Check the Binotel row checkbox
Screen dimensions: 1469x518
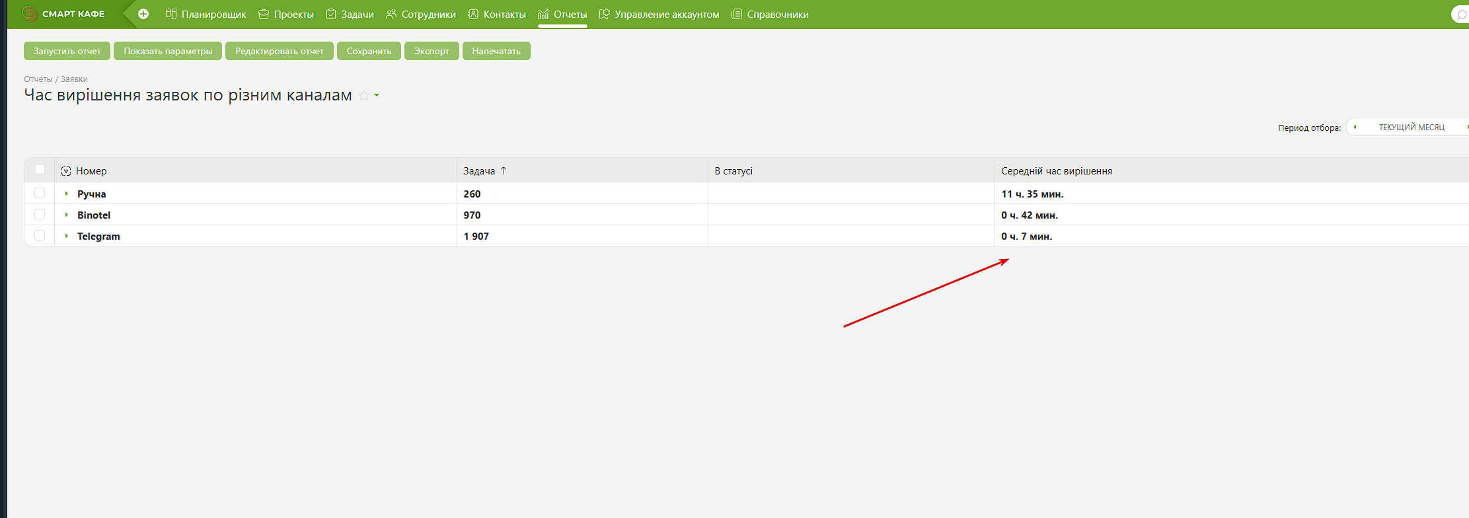point(40,214)
